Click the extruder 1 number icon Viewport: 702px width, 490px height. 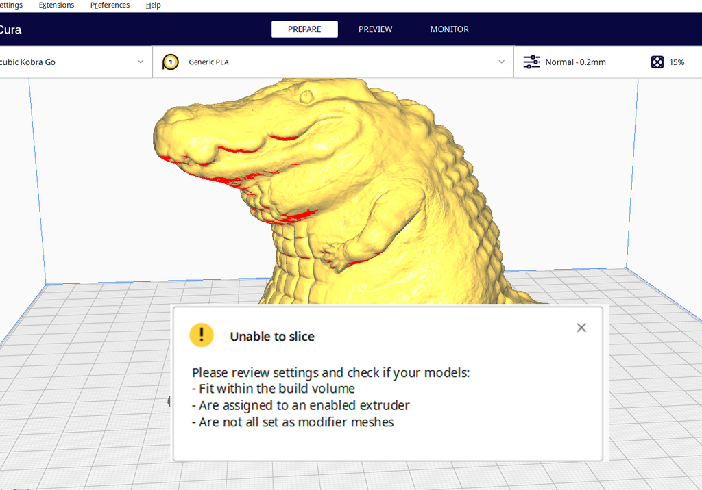click(x=170, y=62)
